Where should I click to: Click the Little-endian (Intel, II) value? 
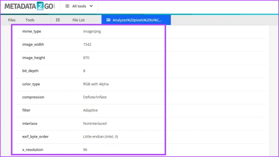pos(100,136)
